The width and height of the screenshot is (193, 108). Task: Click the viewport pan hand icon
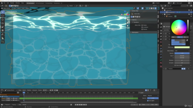click(x=128, y=23)
